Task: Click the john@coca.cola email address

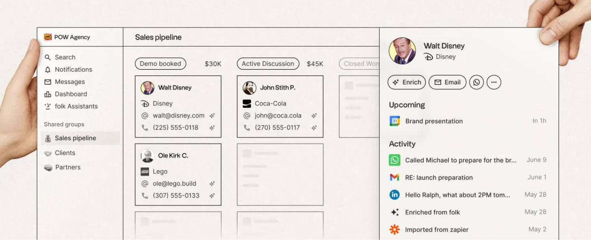Action: pyautogui.click(x=278, y=116)
